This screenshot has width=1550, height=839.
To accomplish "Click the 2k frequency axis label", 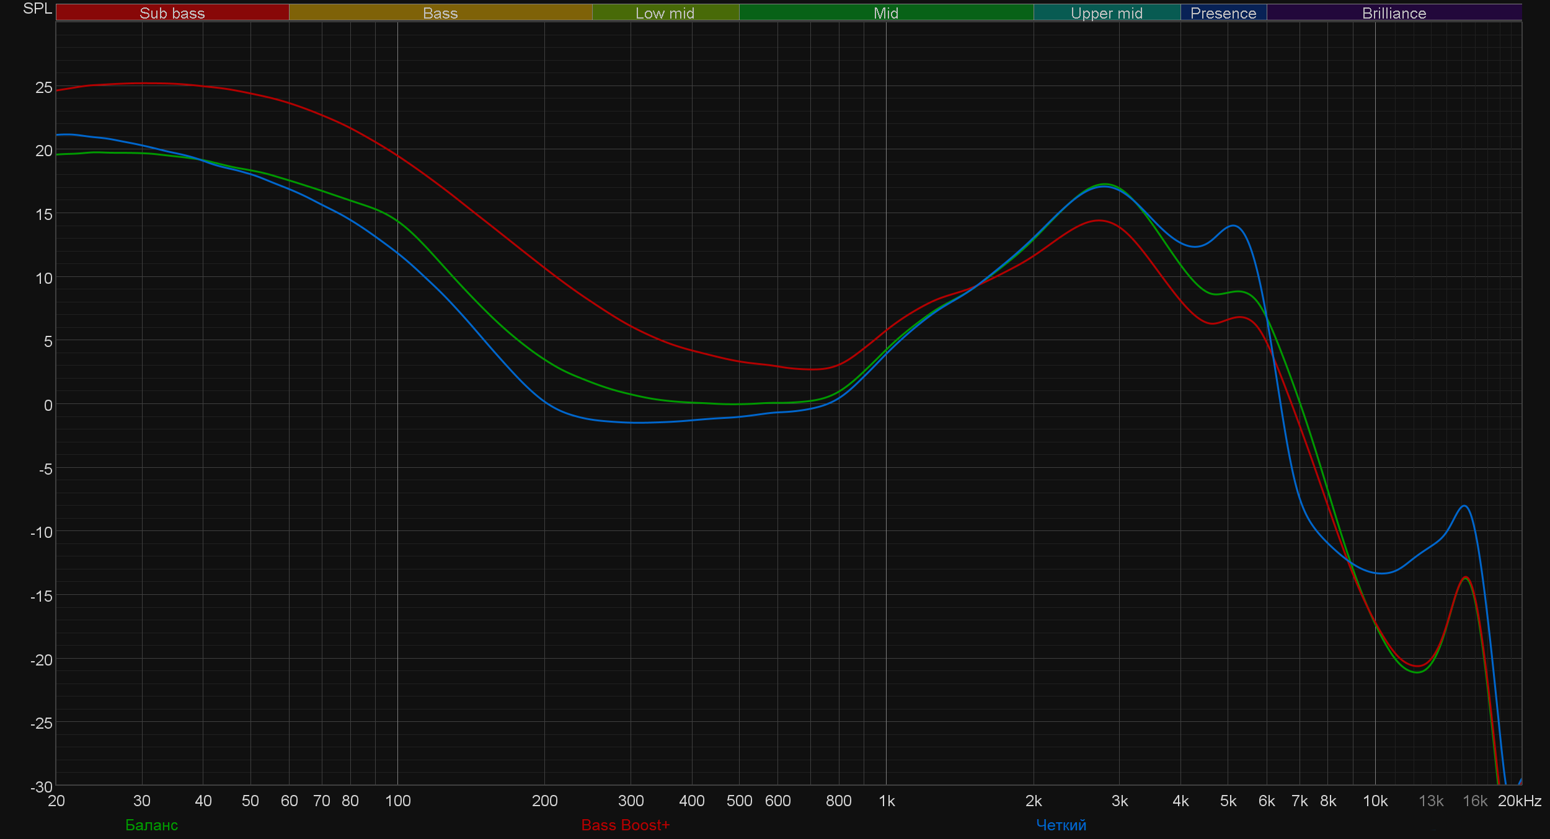I will coord(1033,801).
